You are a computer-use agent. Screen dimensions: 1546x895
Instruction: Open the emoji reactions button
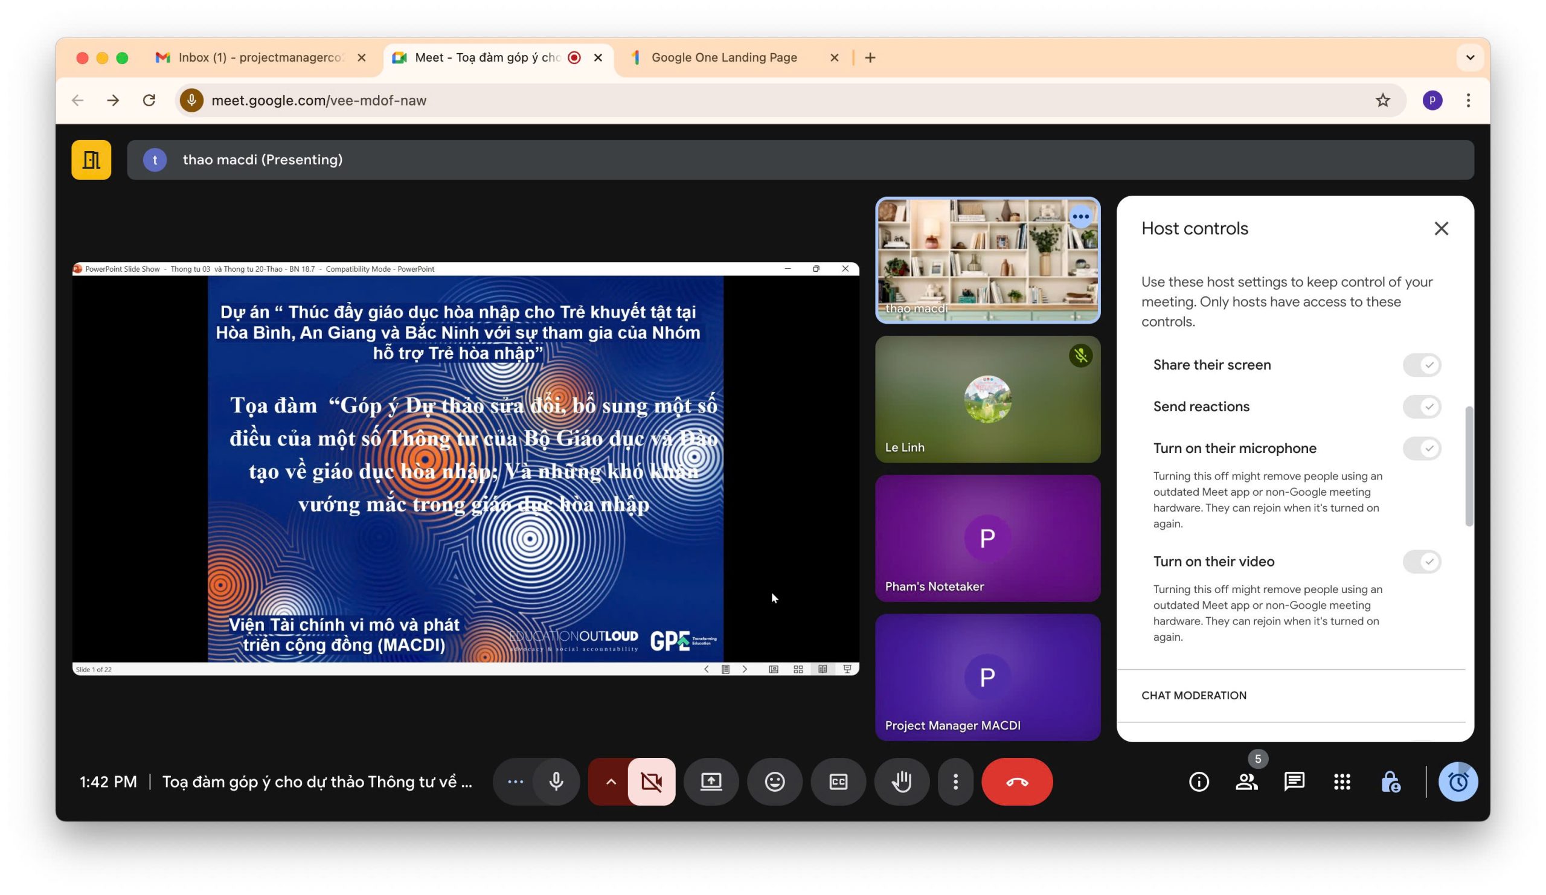pyautogui.click(x=774, y=781)
